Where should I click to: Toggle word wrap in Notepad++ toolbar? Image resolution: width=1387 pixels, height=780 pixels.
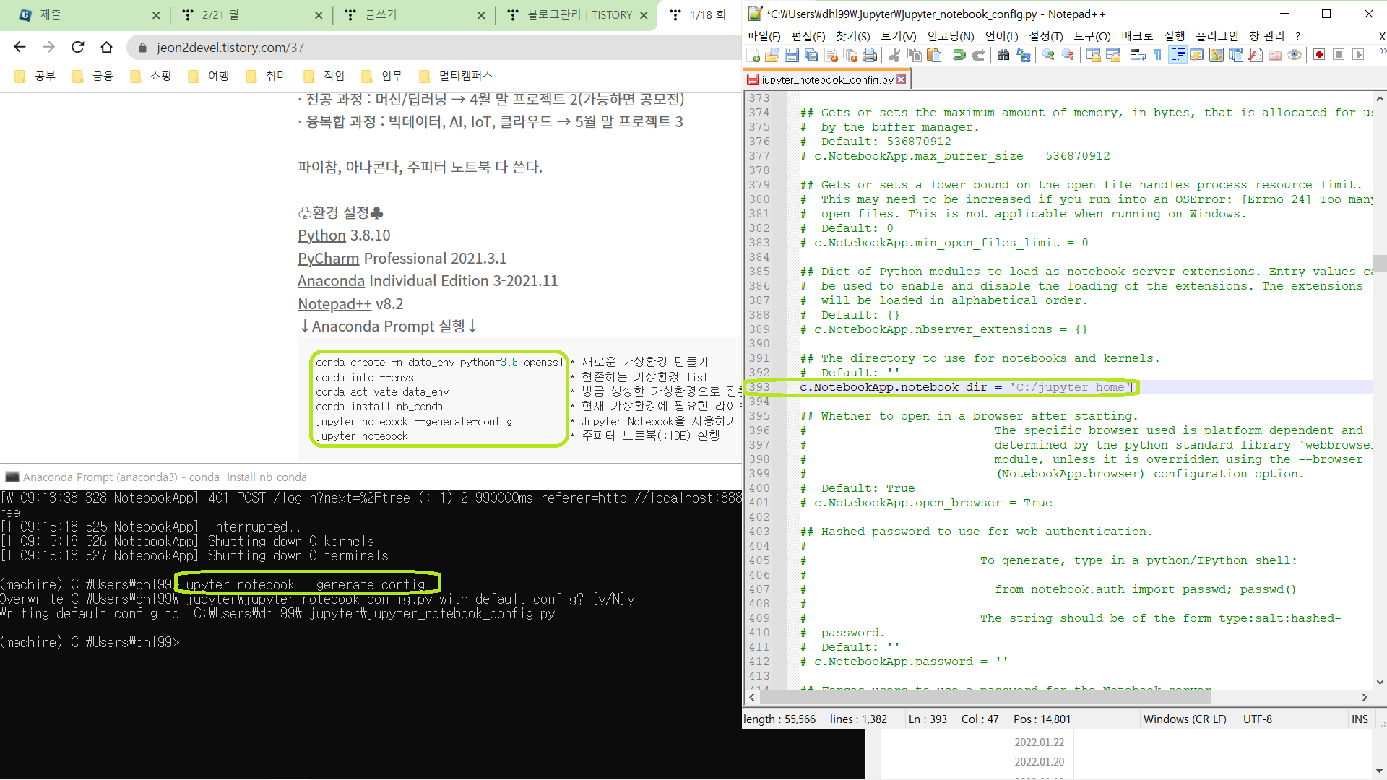[x=1138, y=56]
